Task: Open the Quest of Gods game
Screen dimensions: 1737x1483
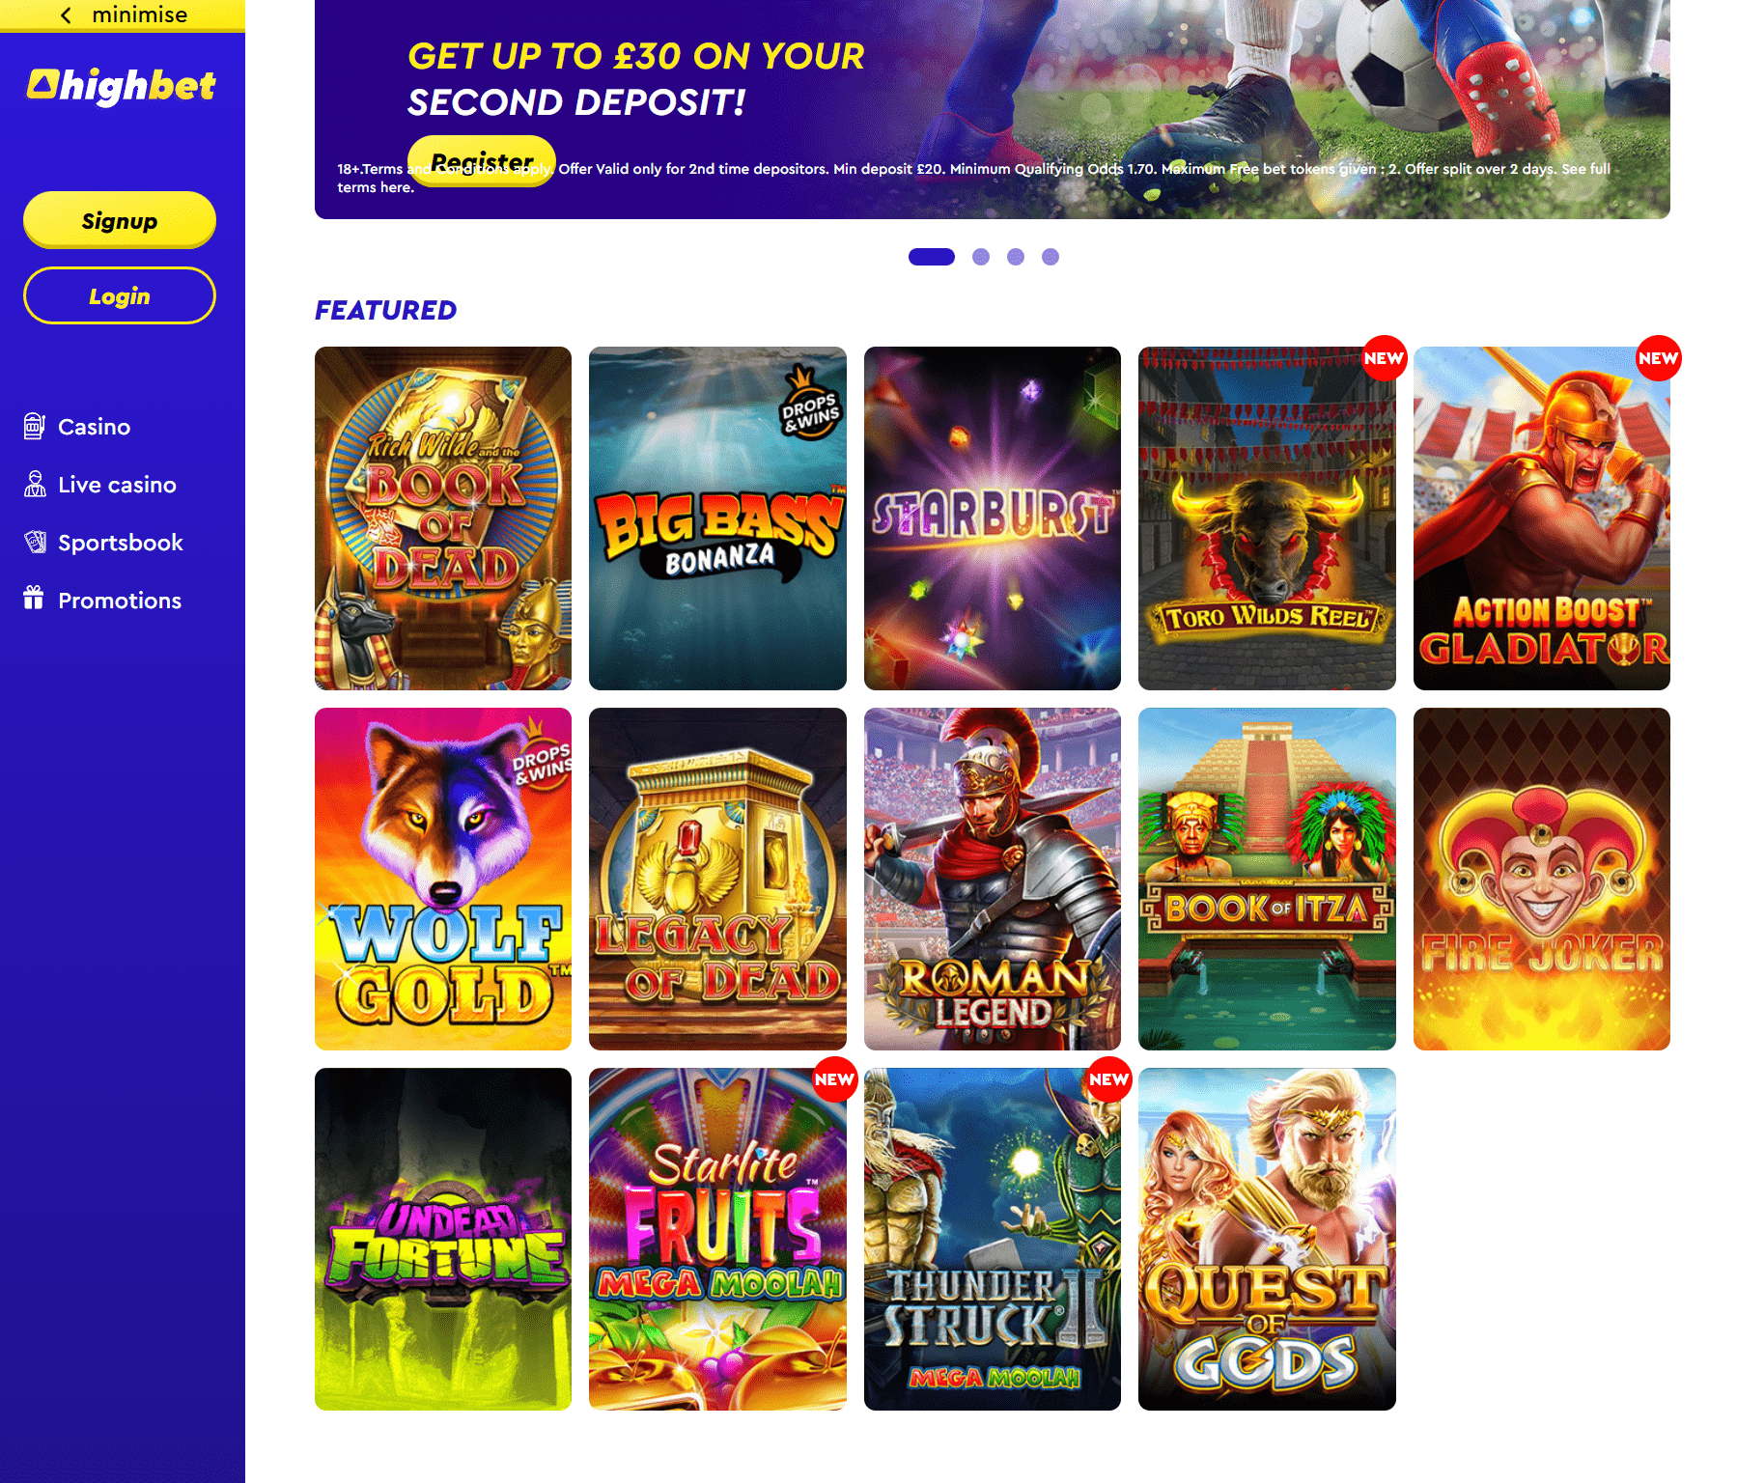Action: point(1267,1239)
